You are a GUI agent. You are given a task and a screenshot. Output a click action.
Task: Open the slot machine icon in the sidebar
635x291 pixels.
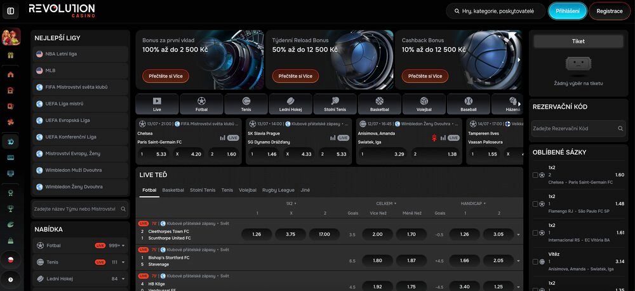(x=11, y=90)
